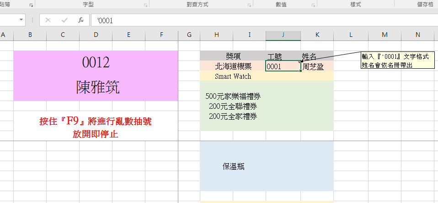438x203 pixels.
Task: Open the Number (數值) dialog launcher
Action: pyautogui.click(x=314, y=5)
